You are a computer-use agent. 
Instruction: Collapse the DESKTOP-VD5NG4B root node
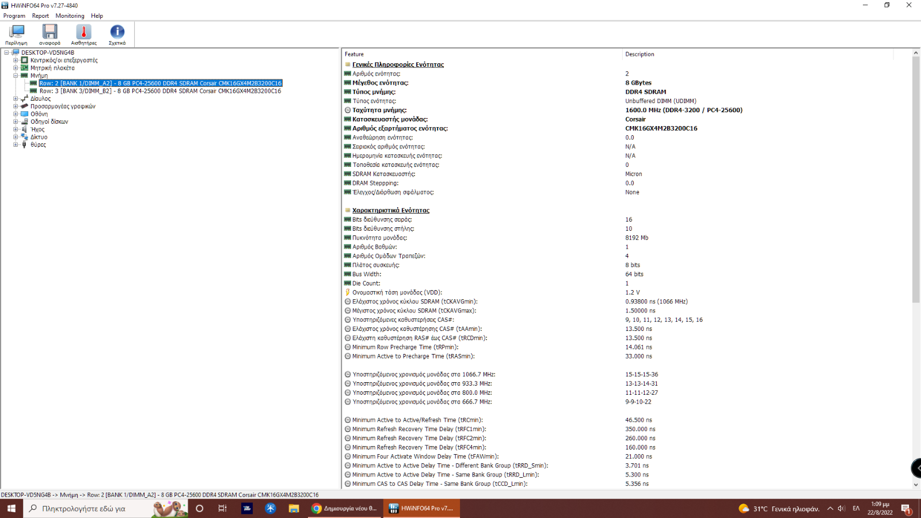(7, 52)
